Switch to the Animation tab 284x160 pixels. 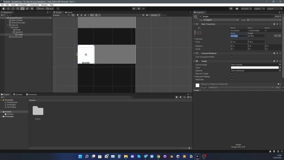coord(32,94)
